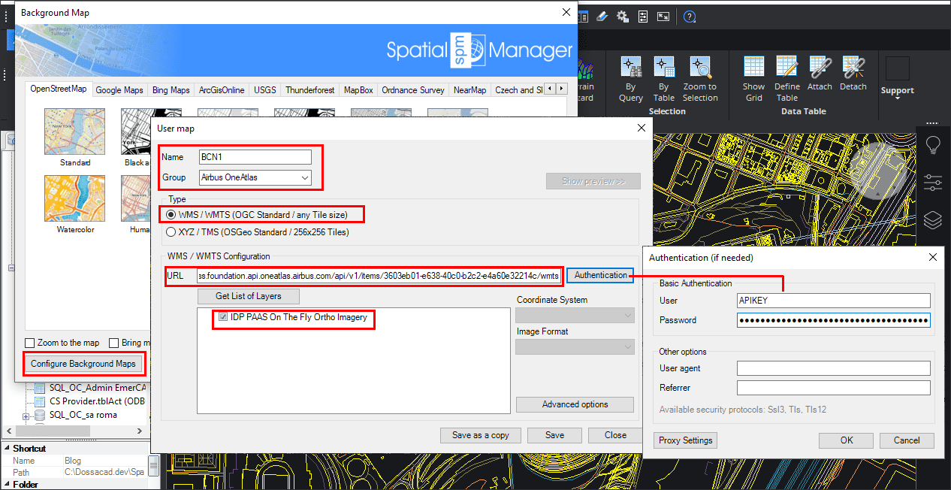Select objects By Query in Selection panel
The image size is (951, 490).
coord(631,78)
